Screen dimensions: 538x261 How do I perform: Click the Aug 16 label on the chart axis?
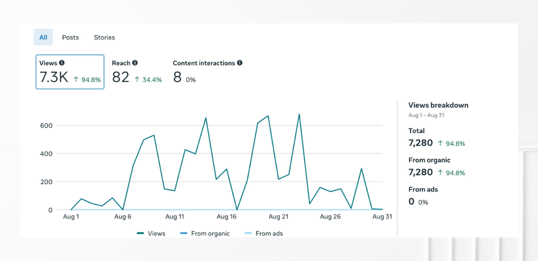click(227, 217)
